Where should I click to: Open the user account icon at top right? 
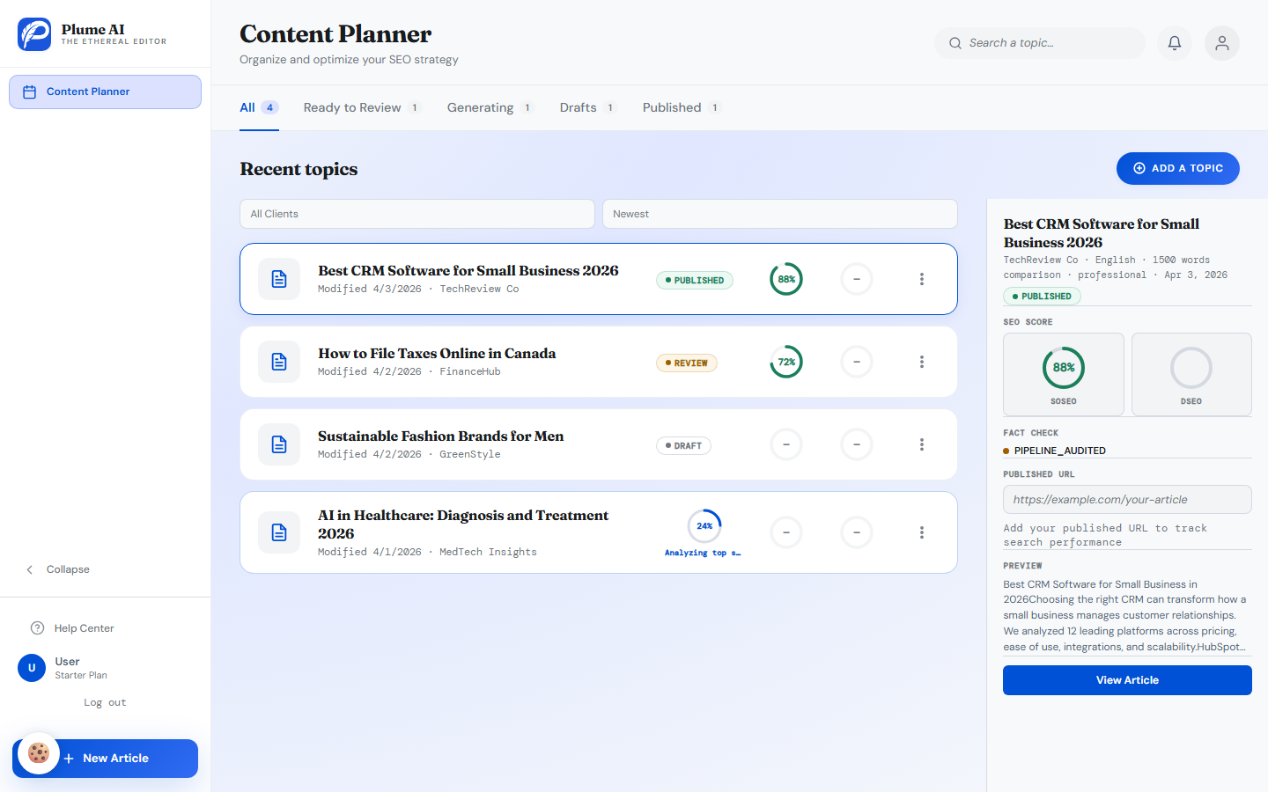click(x=1221, y=42)
